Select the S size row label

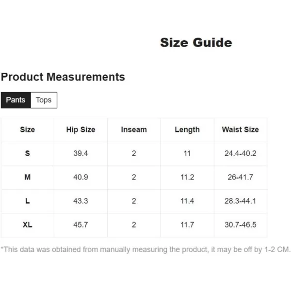pos(28,153)
